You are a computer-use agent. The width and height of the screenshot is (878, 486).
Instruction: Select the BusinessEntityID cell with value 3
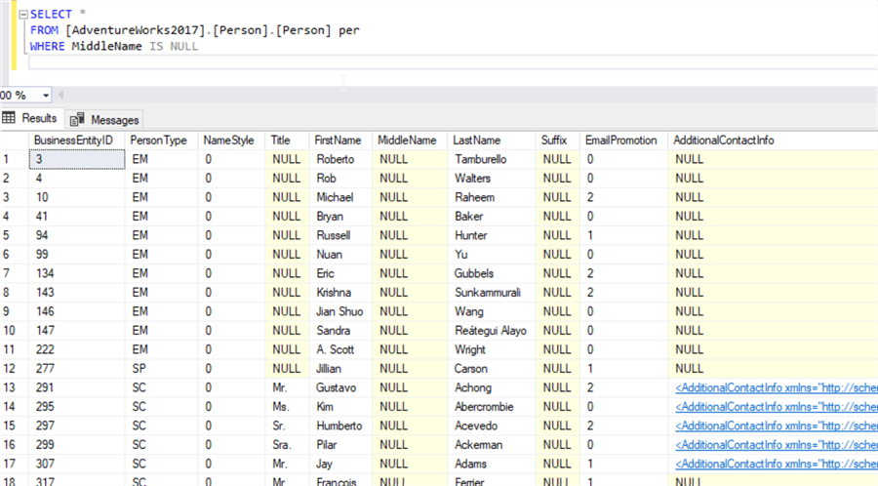point(76,159)
